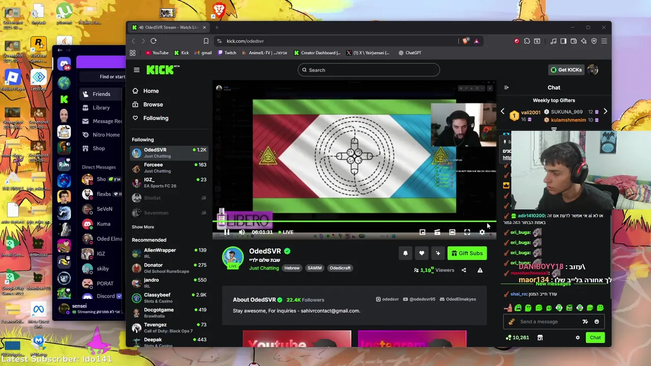The width and height of the screenshot is (651, 366).
Task: Show previous weekly top gifters
Action: pos(502,112)
